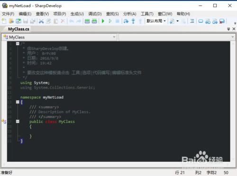The width and height of the screenshot is (237, 176).
Task: Click the Step Out debug icon
Action: 140,21
